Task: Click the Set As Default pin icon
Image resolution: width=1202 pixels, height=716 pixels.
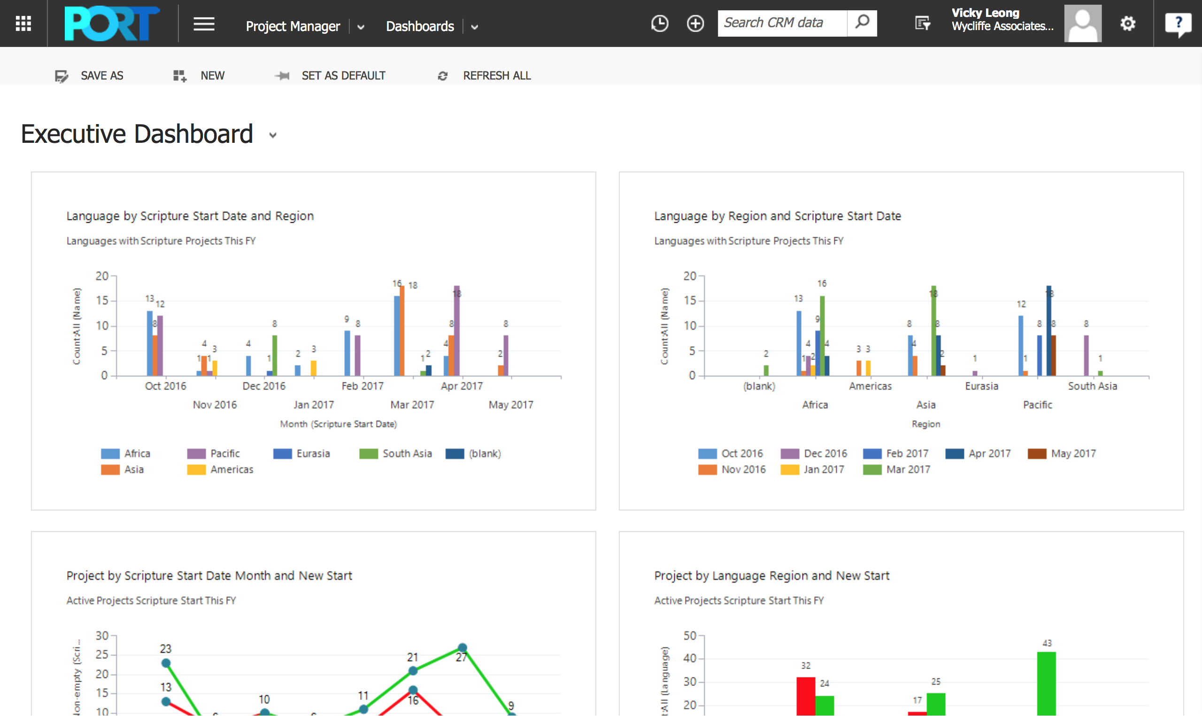Action: tap(282, 76)
